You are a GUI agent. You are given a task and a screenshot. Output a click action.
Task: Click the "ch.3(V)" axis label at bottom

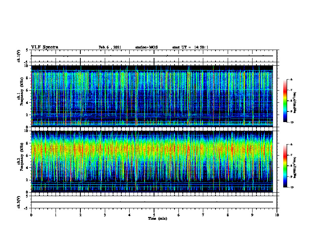(19, 202)
